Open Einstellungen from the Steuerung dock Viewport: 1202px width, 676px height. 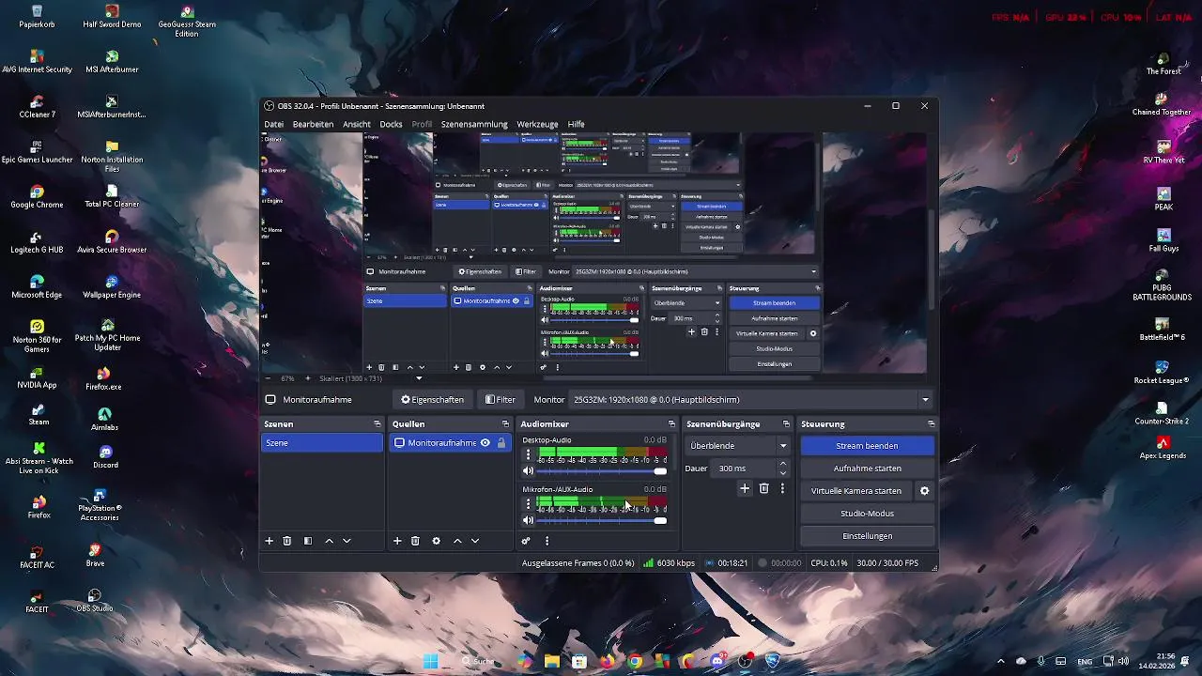tap(867, 536)
